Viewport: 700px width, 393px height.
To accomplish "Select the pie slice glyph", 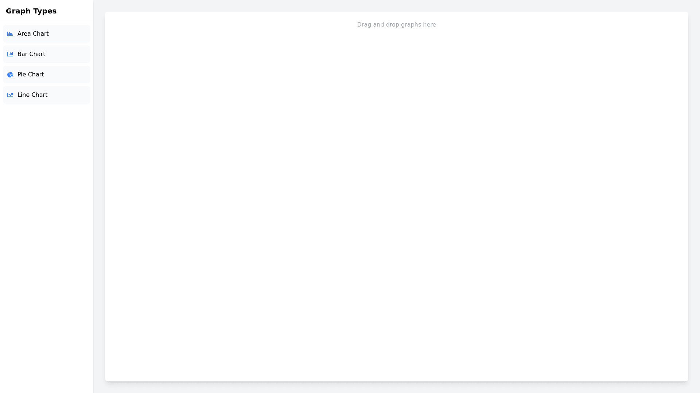I will (x=10, y=74).
